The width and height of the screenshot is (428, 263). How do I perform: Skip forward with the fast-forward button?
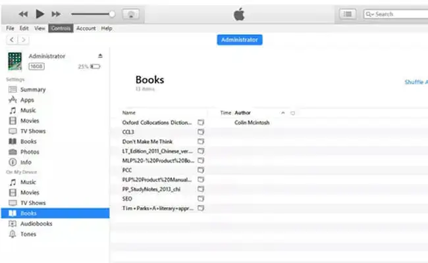56,14
